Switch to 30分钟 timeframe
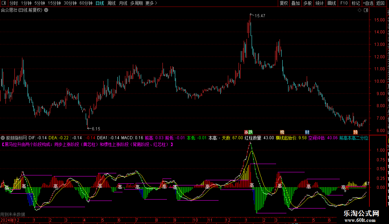The image size is (389, 224). 70,3
